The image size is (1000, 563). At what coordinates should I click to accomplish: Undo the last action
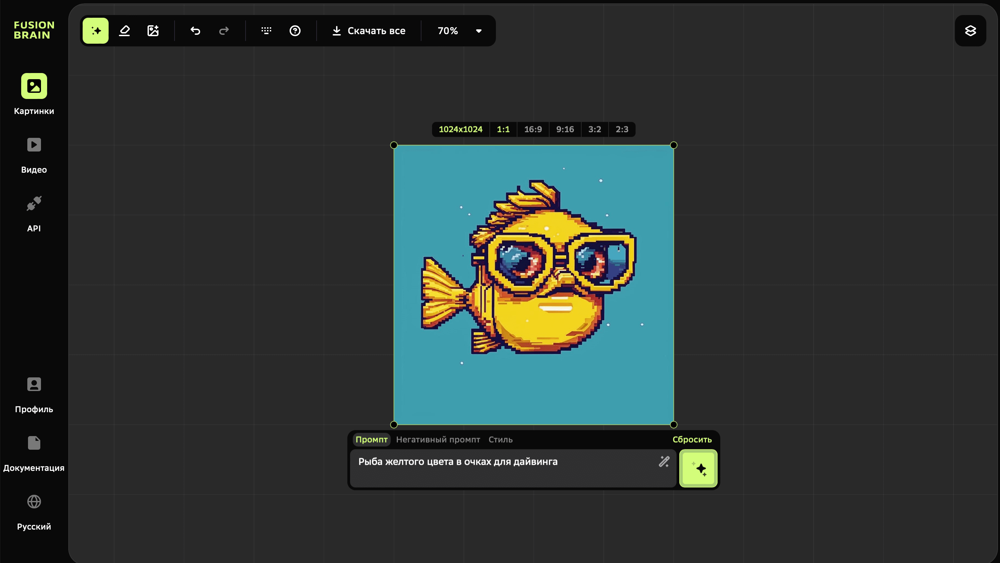click(x=195, y=31)
